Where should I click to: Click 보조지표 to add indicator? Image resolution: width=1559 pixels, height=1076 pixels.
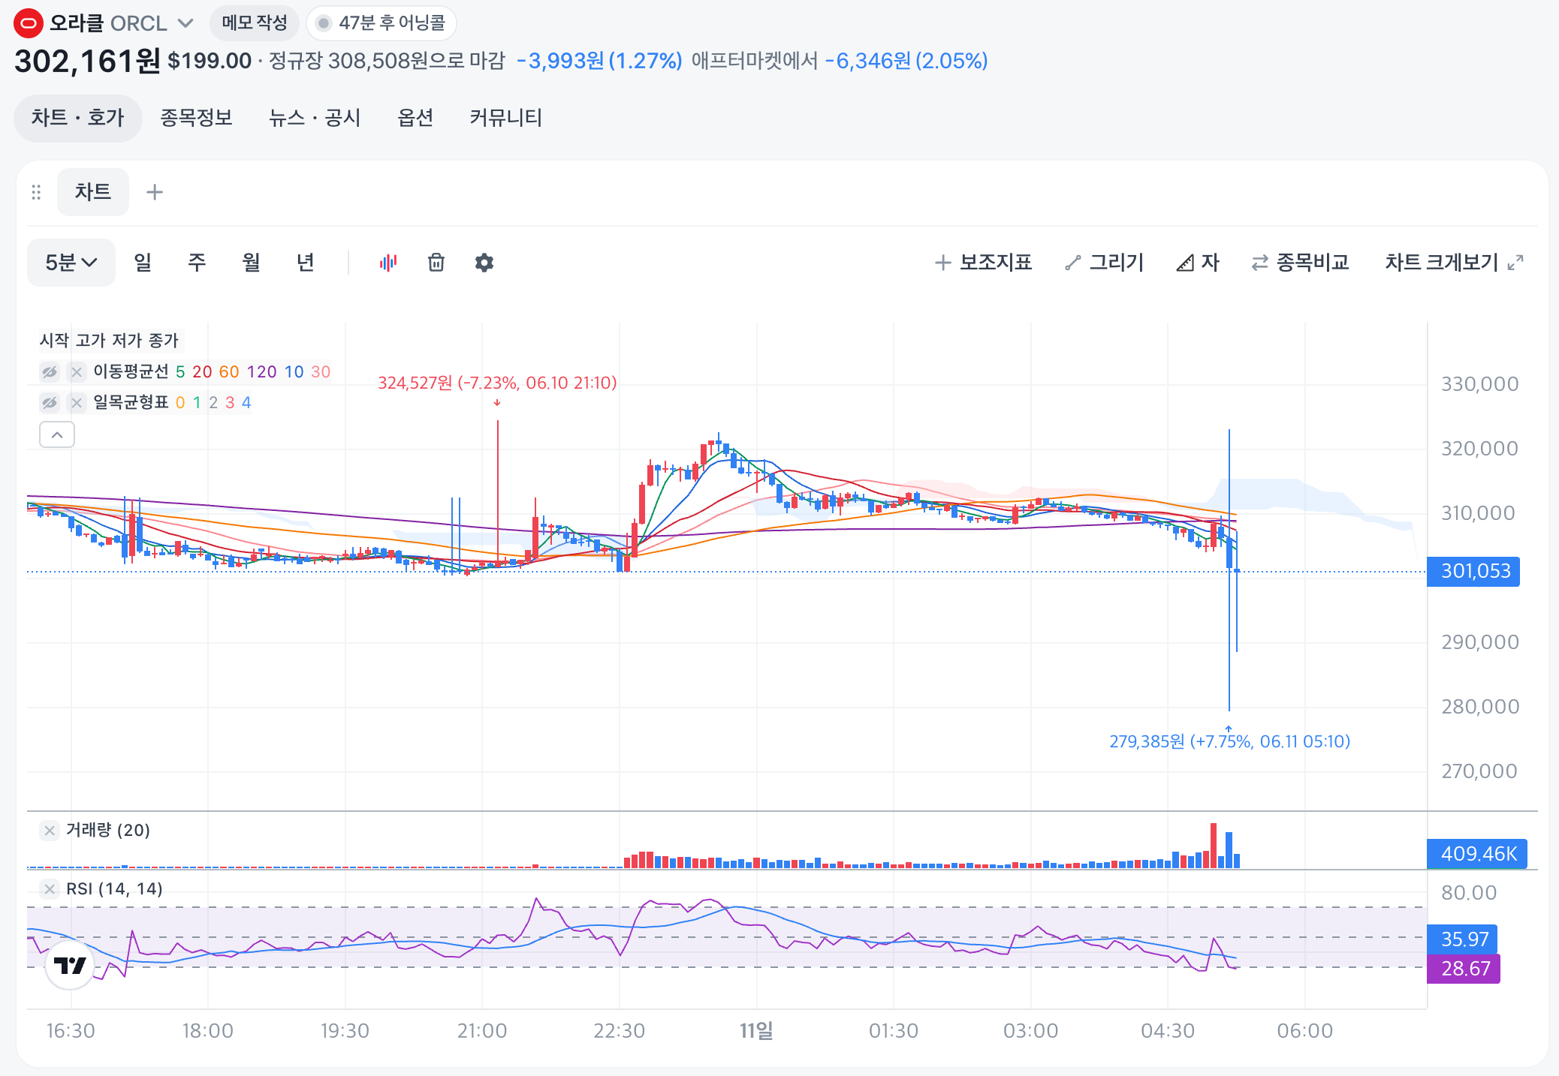[984, 263]
